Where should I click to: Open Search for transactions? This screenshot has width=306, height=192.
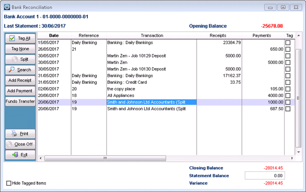(x=20, y=70)
